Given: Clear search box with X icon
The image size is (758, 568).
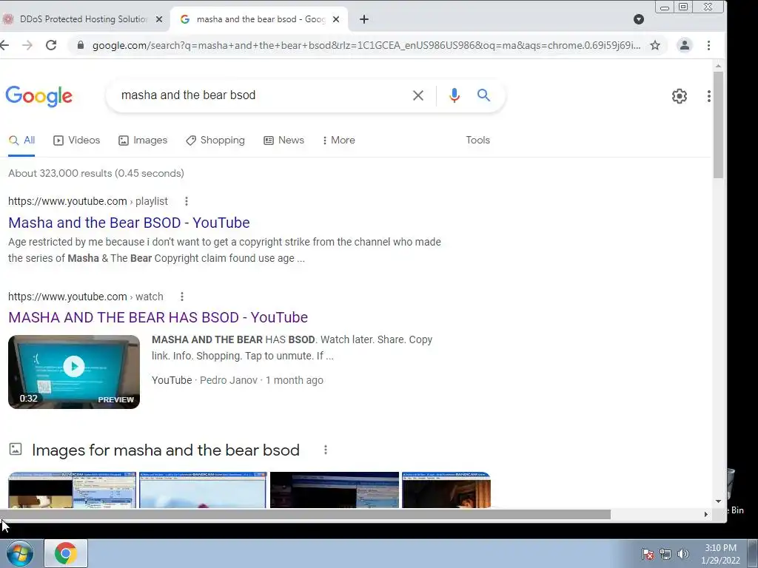Looking at the screenshot, I should (x=418, y=95).
